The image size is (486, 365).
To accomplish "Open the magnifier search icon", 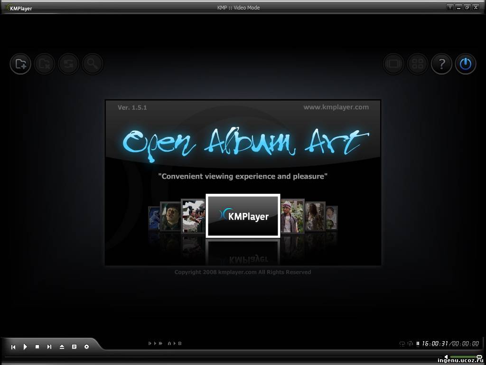I will (93, 64).
